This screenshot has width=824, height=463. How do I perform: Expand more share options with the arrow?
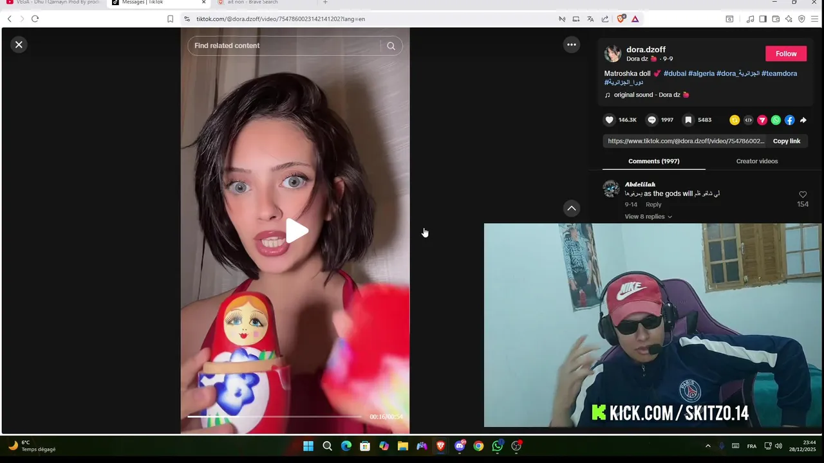coord(803,120)
